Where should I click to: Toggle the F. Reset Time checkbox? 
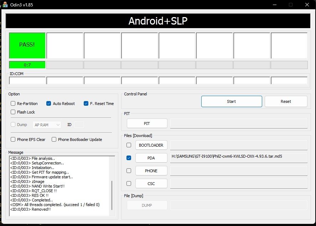[x=86, y=104]
